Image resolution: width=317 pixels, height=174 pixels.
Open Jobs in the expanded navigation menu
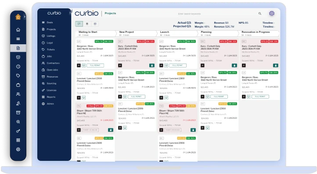click(x=47, y=56)
